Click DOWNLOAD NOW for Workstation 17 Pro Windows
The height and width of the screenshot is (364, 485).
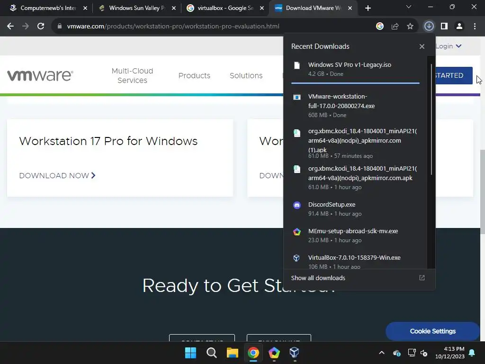[57, 175]
